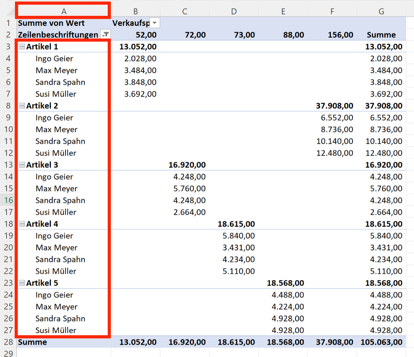The image size is (414, 357).
Task: Click the 73,00 column label
Action: coord(244,35)
